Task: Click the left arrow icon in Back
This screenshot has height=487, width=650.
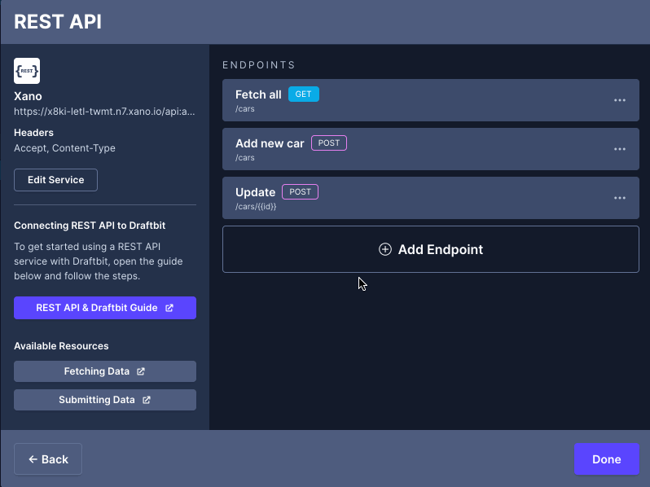Action: click(x=33, y=459)
